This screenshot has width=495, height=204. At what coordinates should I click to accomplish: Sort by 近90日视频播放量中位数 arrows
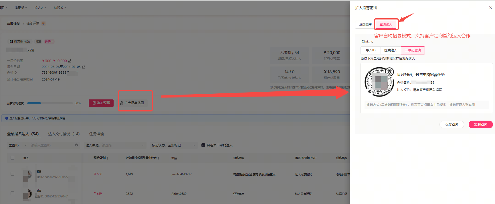click(x=158, y=158)
